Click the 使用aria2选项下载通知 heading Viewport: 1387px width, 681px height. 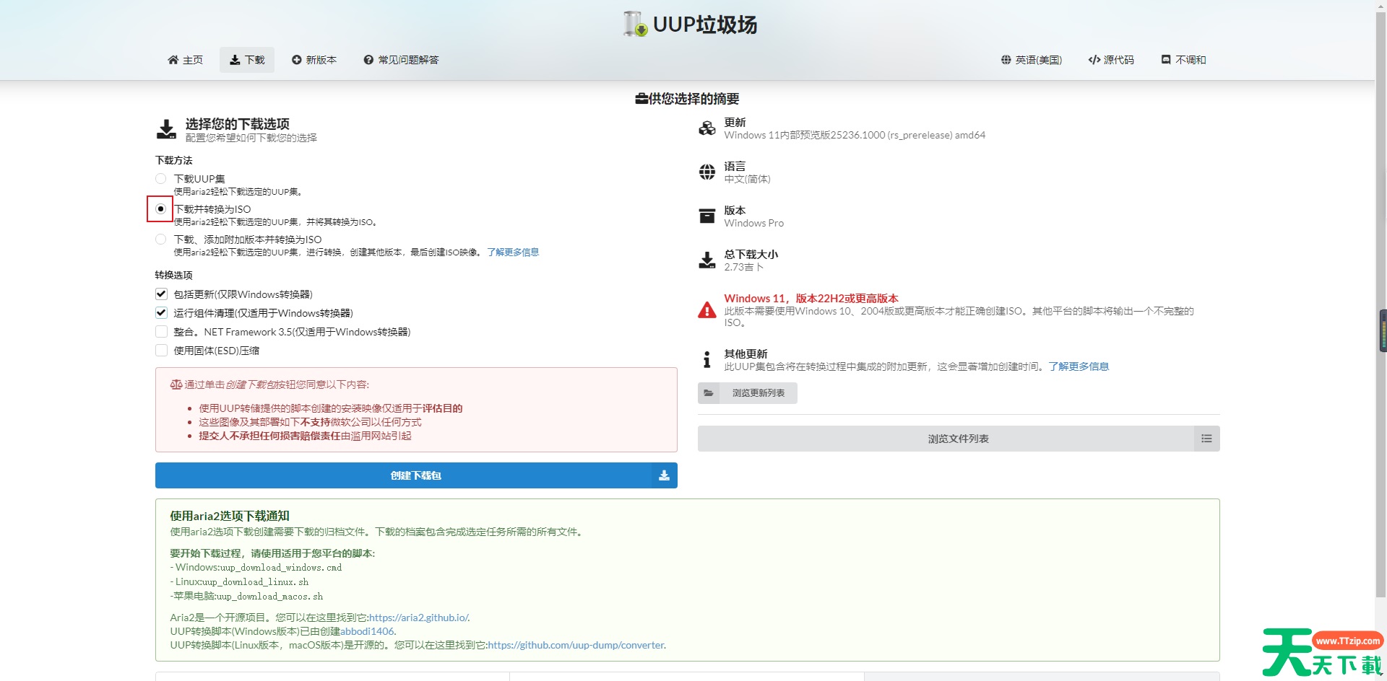point(230,516)
